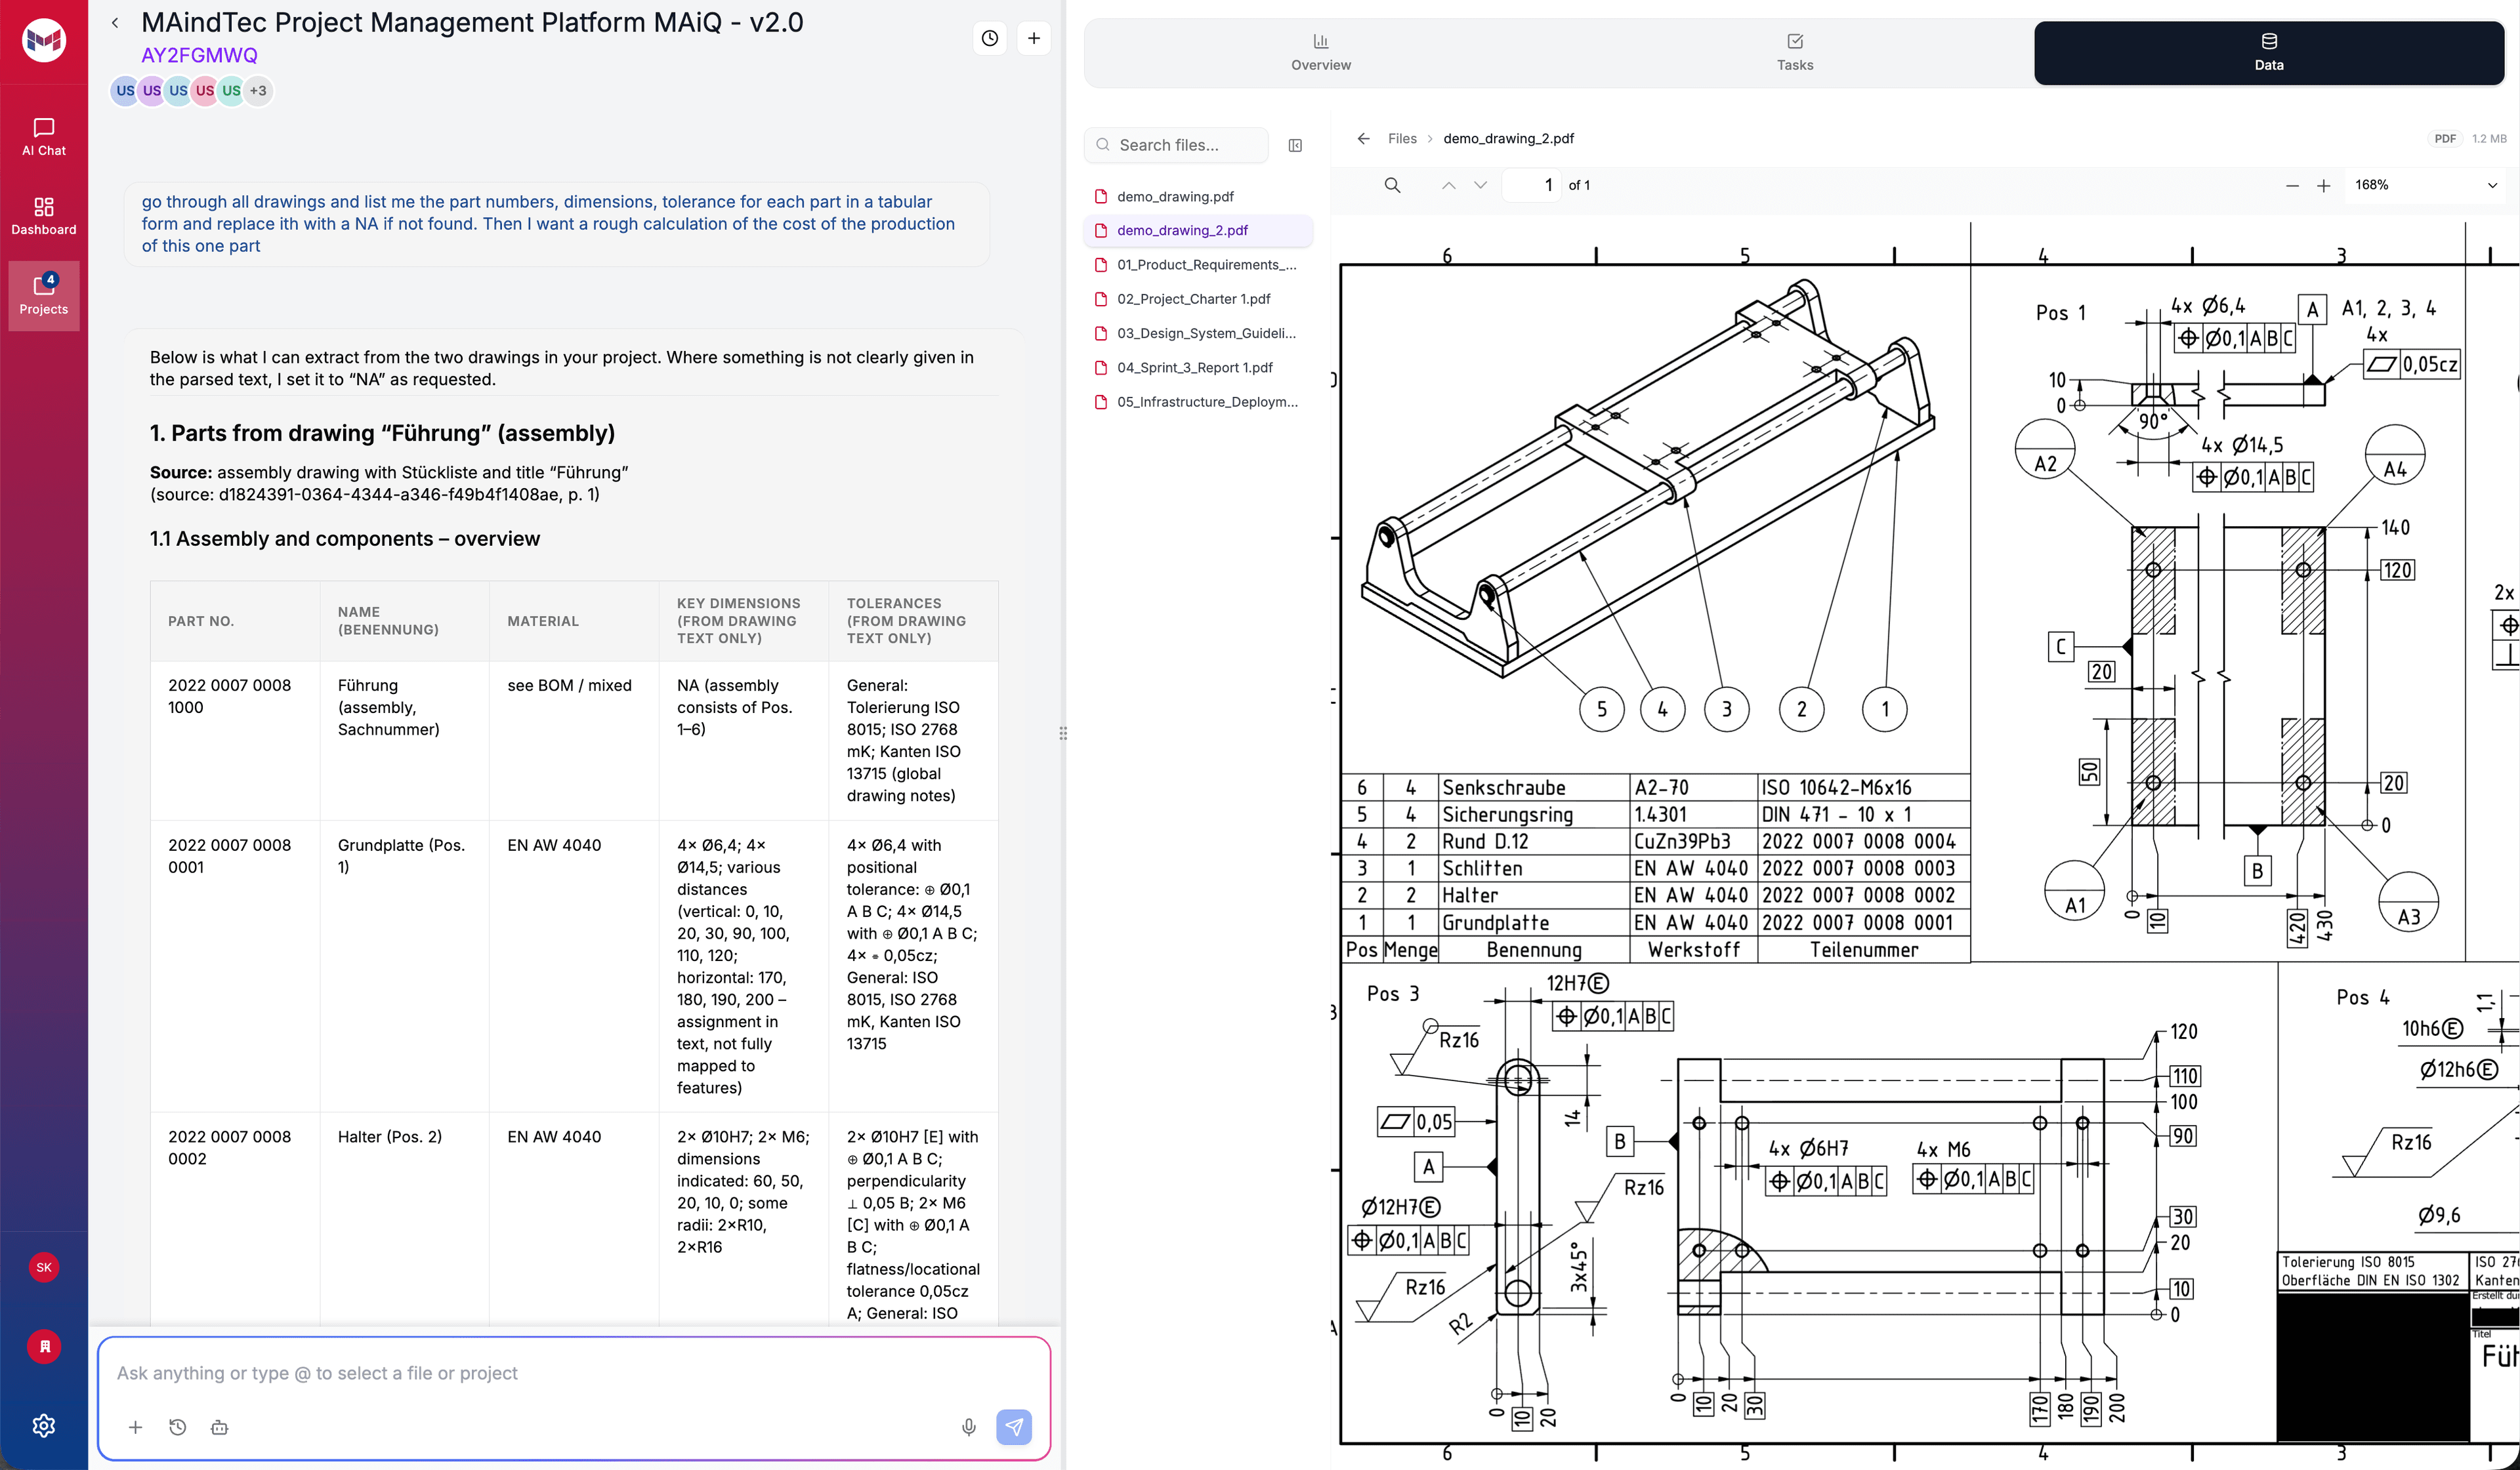Viewport: 2520px width, 1470px height.
Task: Open settings gear in sidebar
Action: click(43, 1425)
